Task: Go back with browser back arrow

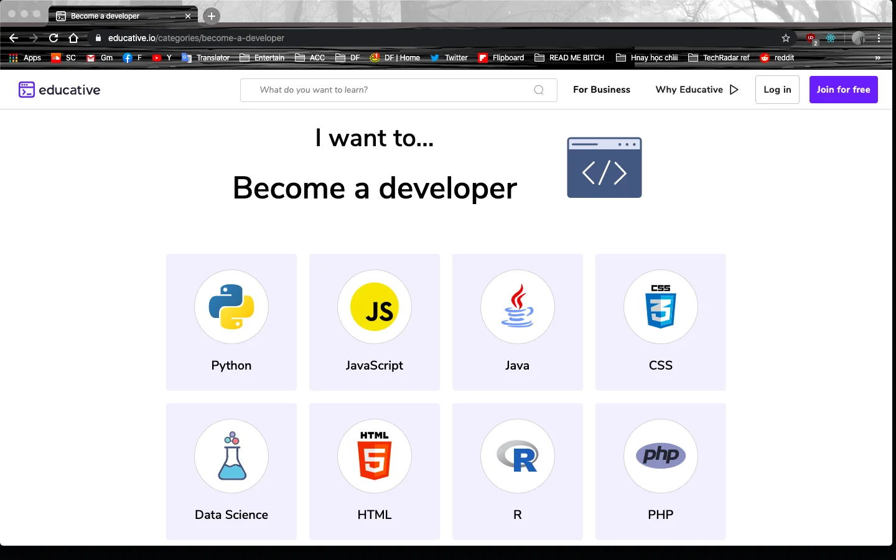Action: click(x=14, y=38)
